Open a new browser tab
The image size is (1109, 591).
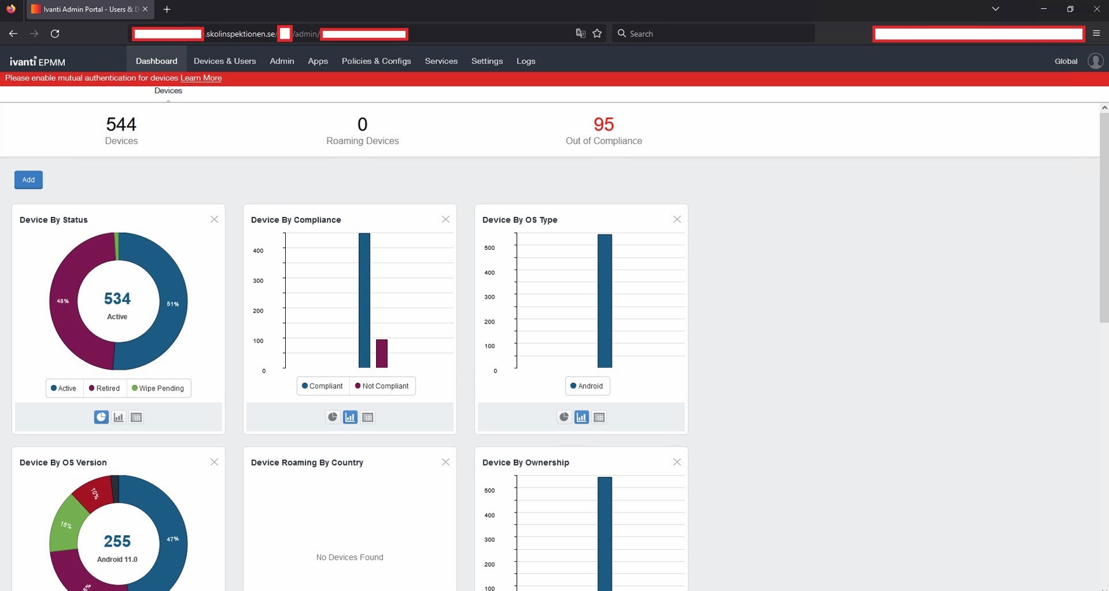167,10
